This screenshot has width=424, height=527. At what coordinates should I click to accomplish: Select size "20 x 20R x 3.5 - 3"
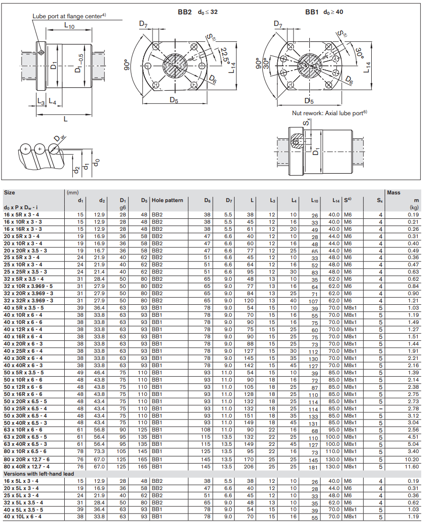[25, 251]
